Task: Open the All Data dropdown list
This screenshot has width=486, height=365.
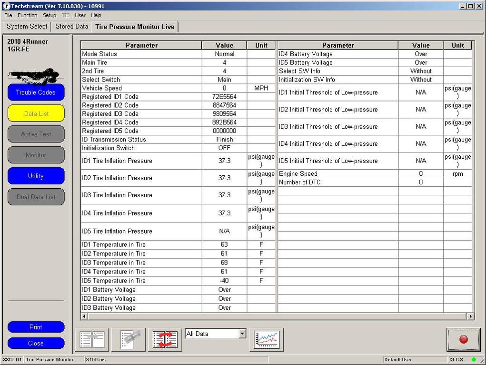Action: point(242,334)
